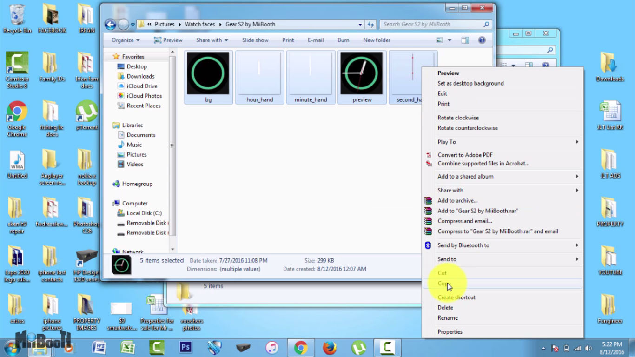Choose Edit from the context menu
The width and height of the screenshot is (635, 357).
[442, 93]
